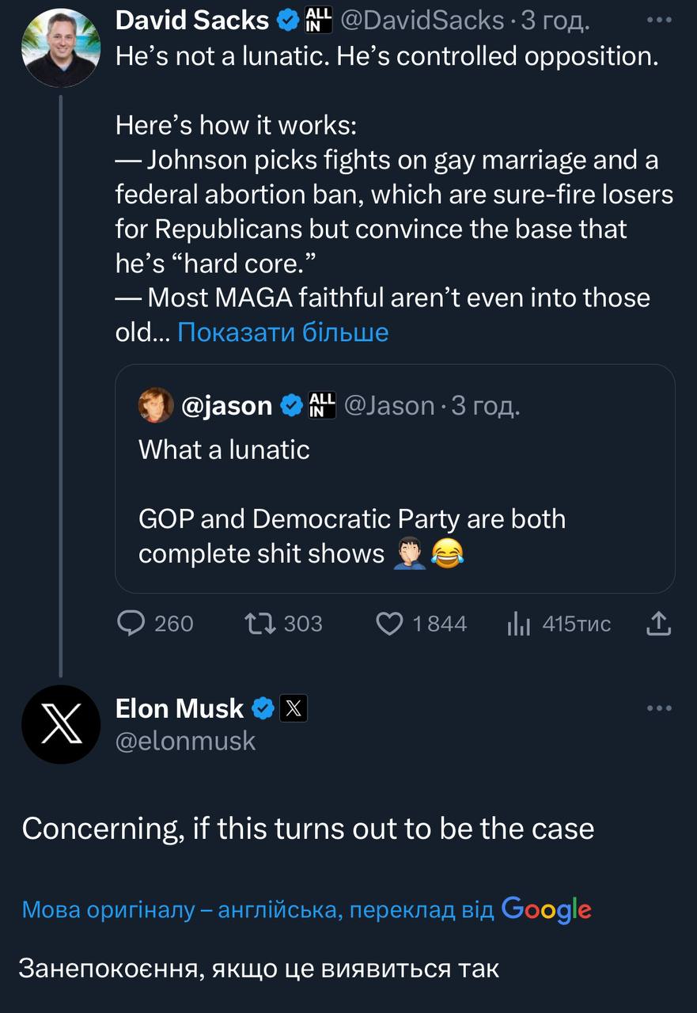The width and height of the screenshot is (697, 1013).
Task: Like the David Sacks tweet
Action: [388, 624]
